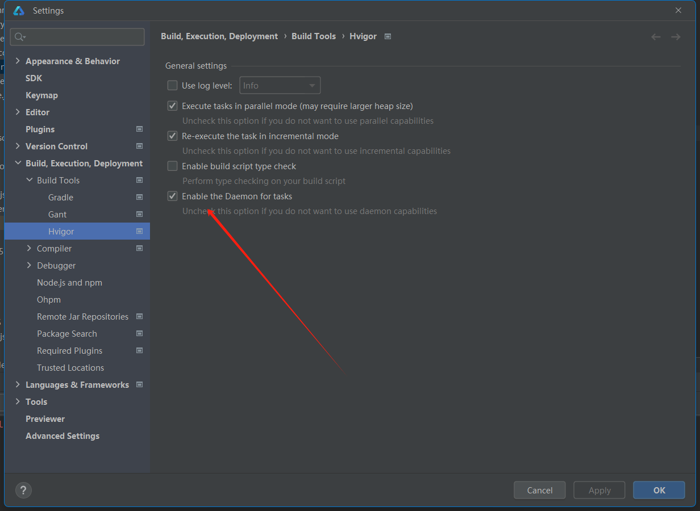Uncheck Enable the Daemon for tasks
The image size is (700, 511).
(x=172, y=196)
